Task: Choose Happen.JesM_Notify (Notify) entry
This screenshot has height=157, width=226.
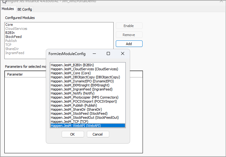Action: [88, 93]
